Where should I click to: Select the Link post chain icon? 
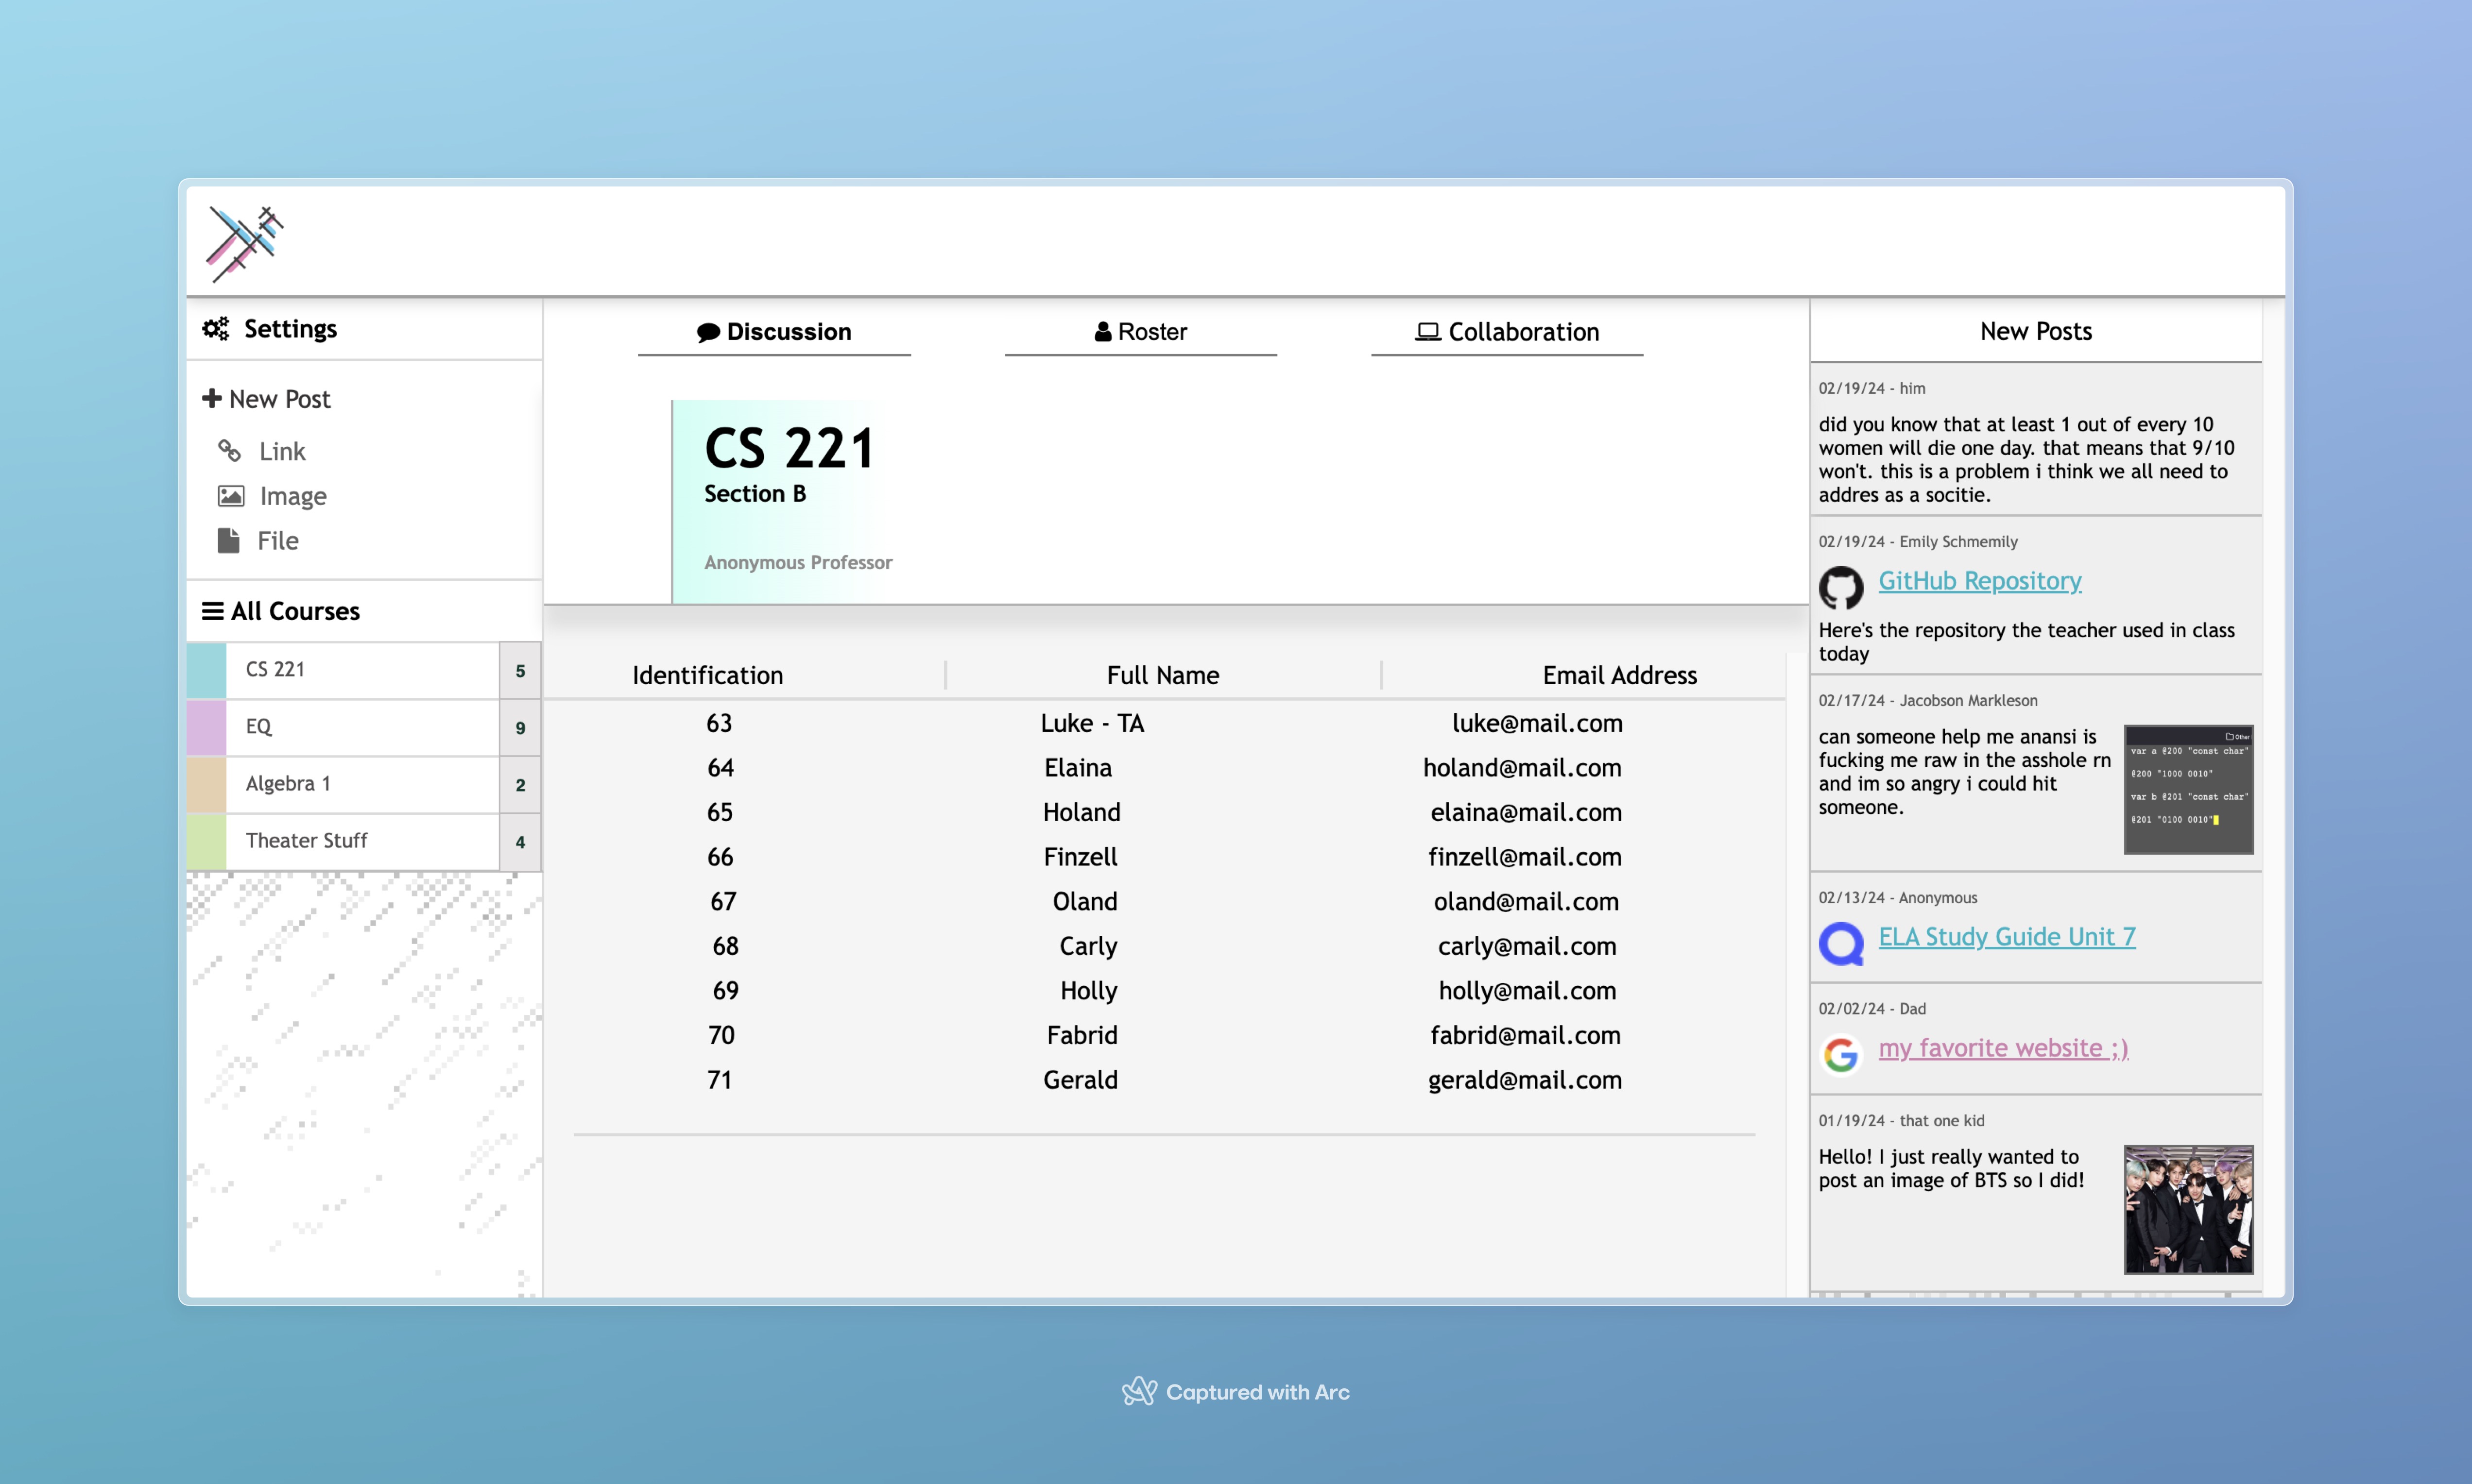[230, 451]
